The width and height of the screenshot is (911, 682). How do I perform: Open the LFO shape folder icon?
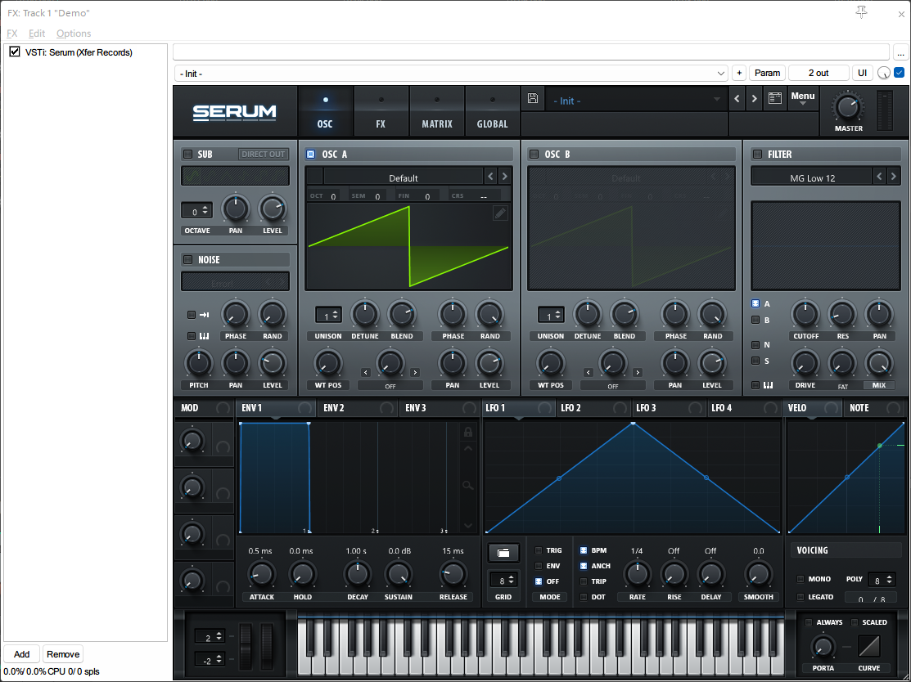point(503,553)
